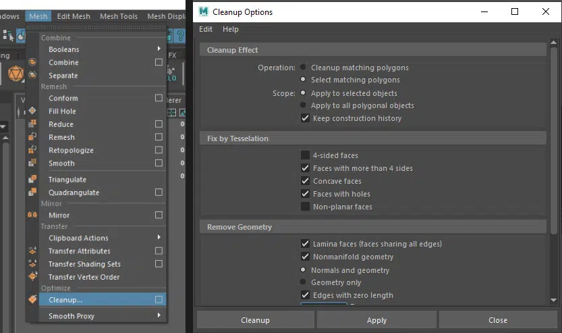Open Help menu in Cleanup Options
Viewport: 562px width, 333px height.
231,29
